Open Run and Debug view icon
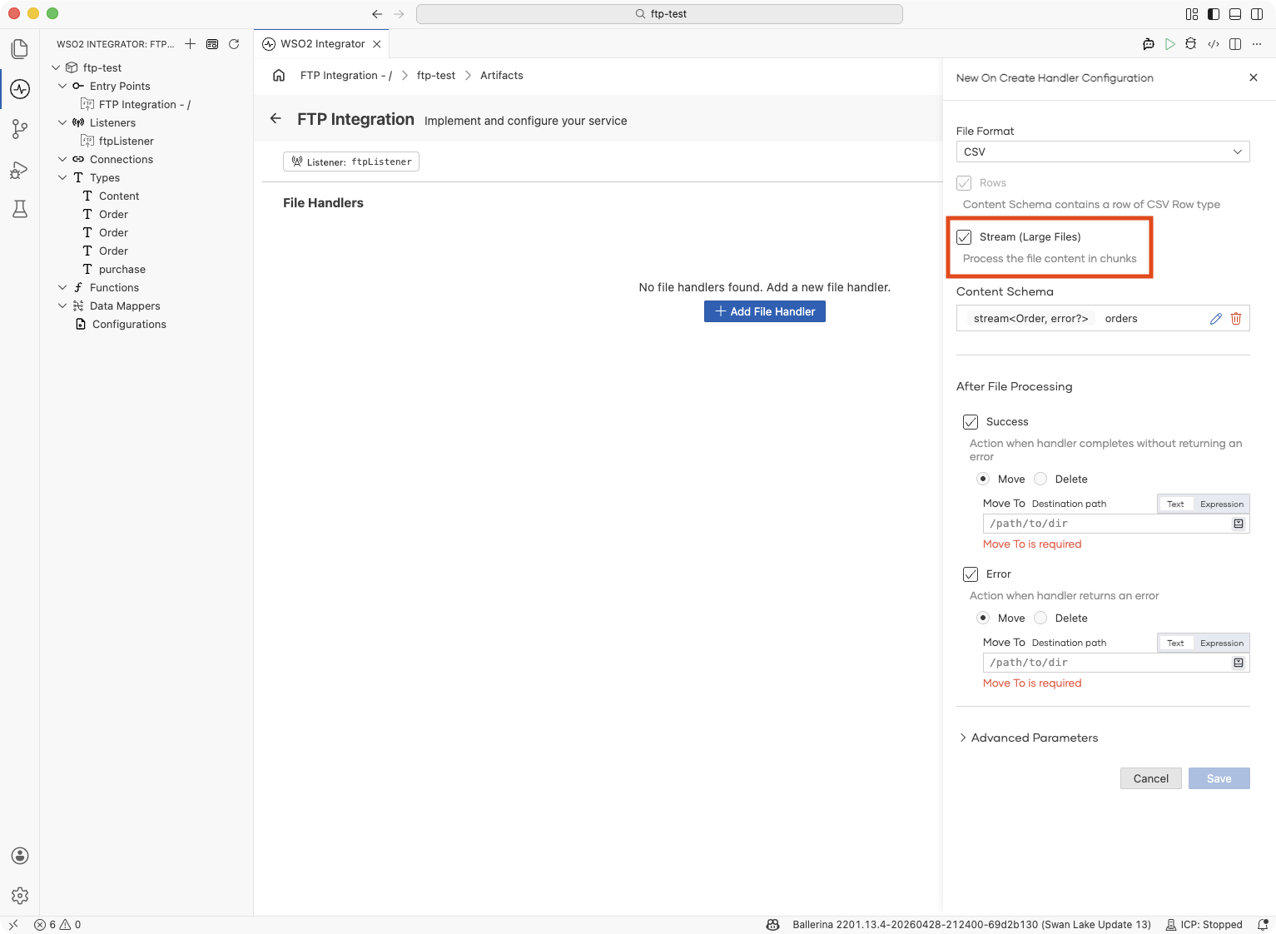1276x934 pixels. point(20,170)
